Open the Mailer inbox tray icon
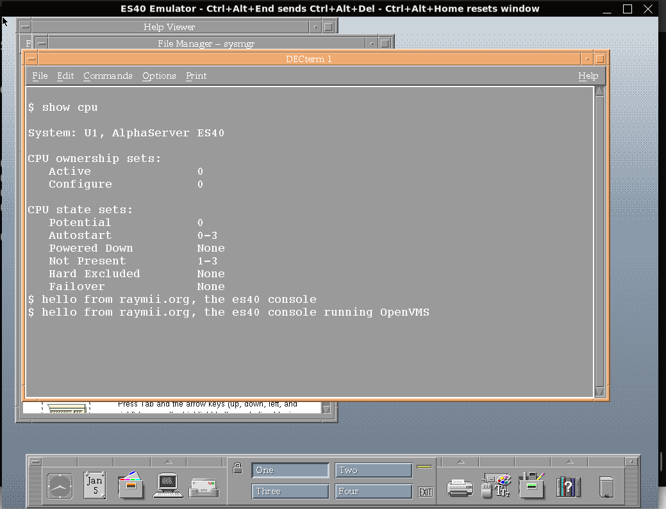The image size is (666, 509). (204, 487)
